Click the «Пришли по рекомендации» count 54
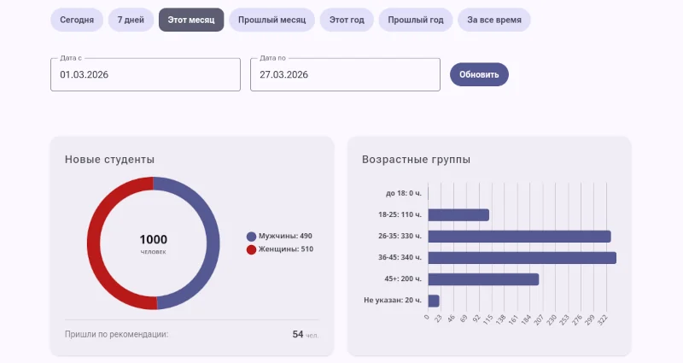Image resolution: width=683 pixels, height=363 pixels. [x=298, y=334]
